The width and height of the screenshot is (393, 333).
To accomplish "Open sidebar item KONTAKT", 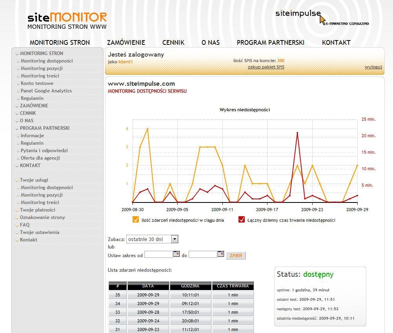I will tap(30, 166).
